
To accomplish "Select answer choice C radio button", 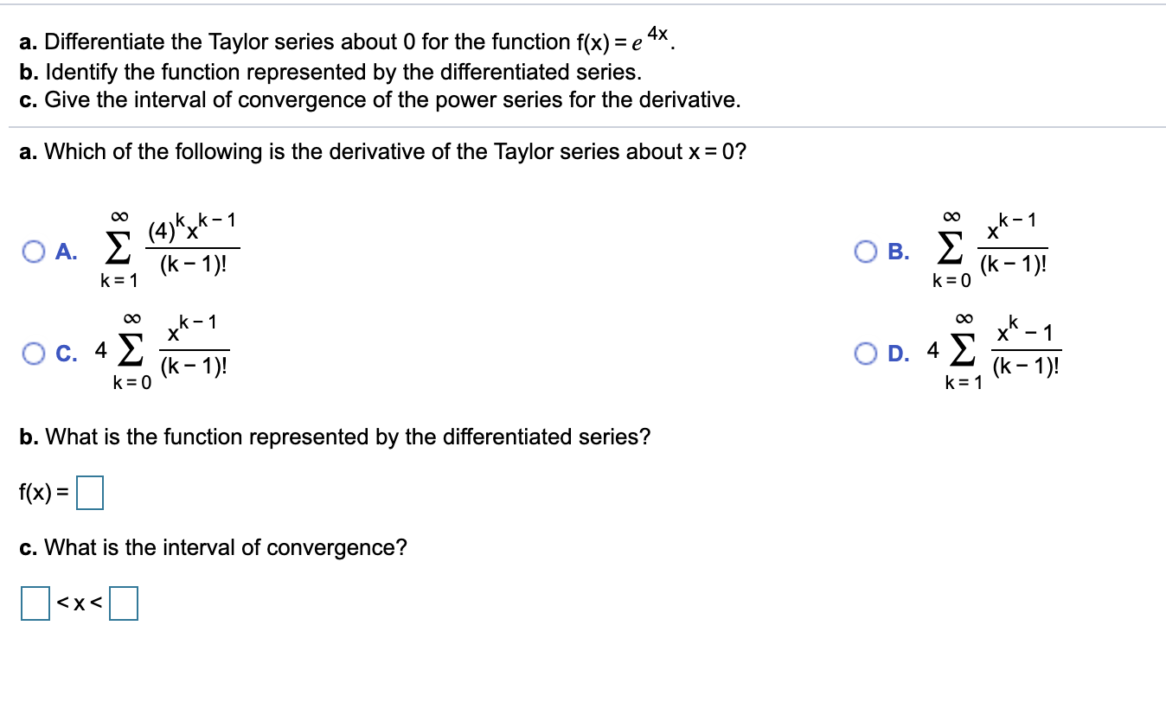I will click(34, 352).
